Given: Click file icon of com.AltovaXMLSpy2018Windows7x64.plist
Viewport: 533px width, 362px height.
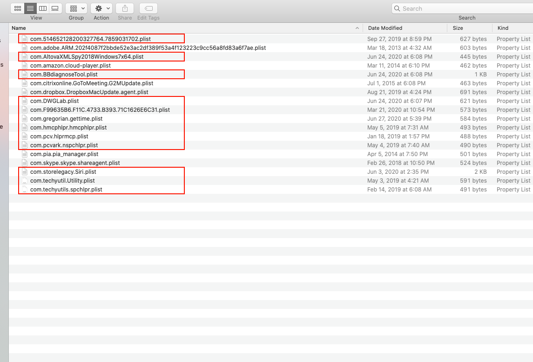Looking at the screenshot, I should tap(25, 56).
